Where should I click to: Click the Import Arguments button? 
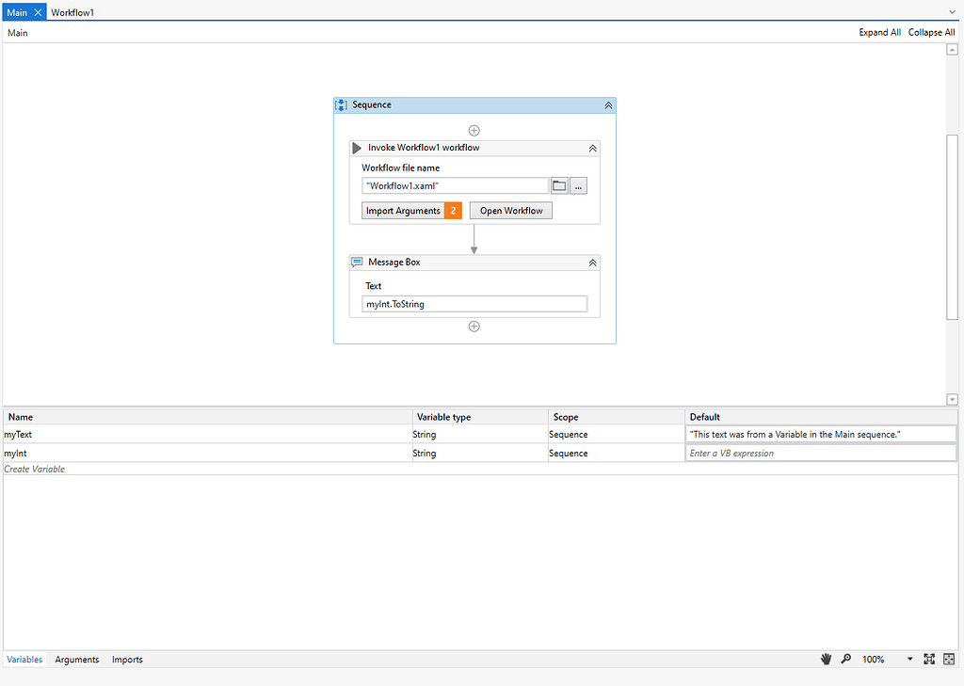403,210
